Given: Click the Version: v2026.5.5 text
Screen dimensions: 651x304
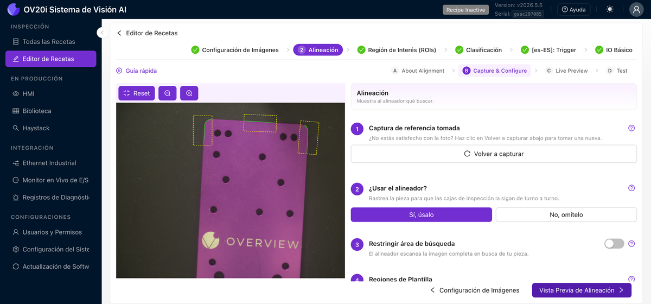Looking at the screenshot, I should (519, 5).
